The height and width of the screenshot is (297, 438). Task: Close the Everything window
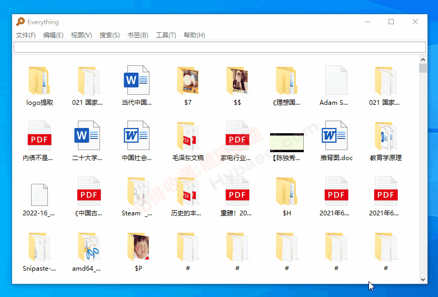tap(415, 22)
